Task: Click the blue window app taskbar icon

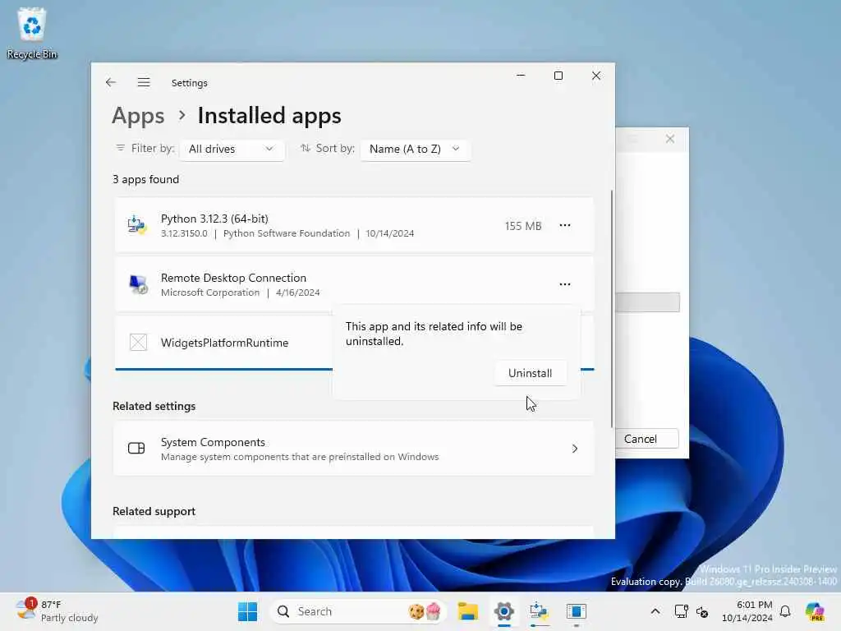Action: pos(576,611)
